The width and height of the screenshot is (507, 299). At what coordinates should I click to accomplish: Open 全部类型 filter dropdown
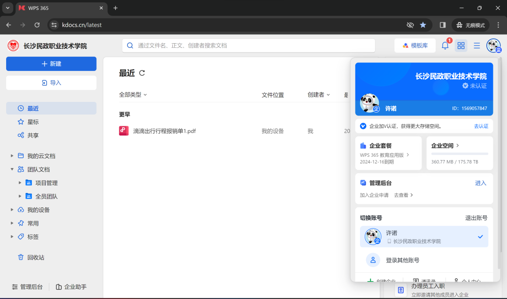click(x=133, y=95)
